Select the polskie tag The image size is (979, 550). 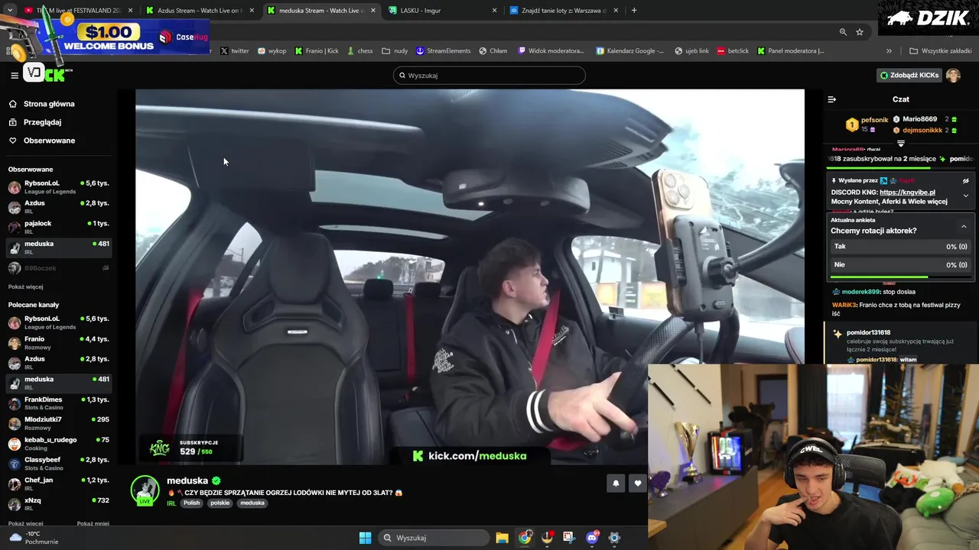[220, 503]
